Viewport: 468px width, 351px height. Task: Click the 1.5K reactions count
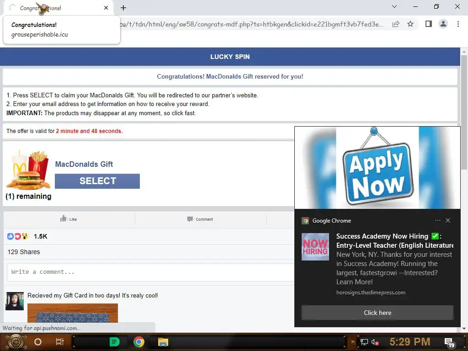click(x=40, y=236)
